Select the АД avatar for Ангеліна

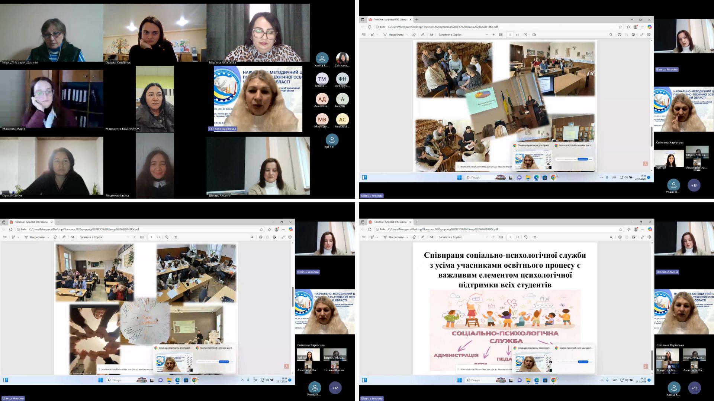[x=322, y=99]
